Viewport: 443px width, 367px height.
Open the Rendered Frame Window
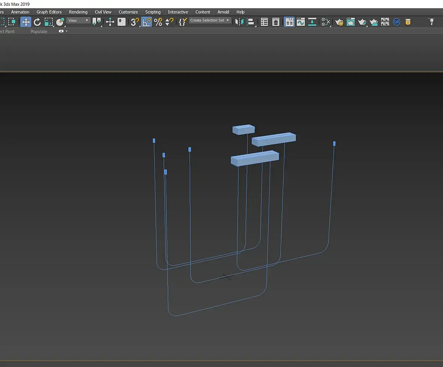click(x=351, y=22)
